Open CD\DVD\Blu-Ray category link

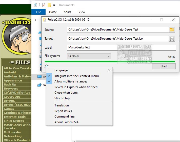[x=17, y=93]
